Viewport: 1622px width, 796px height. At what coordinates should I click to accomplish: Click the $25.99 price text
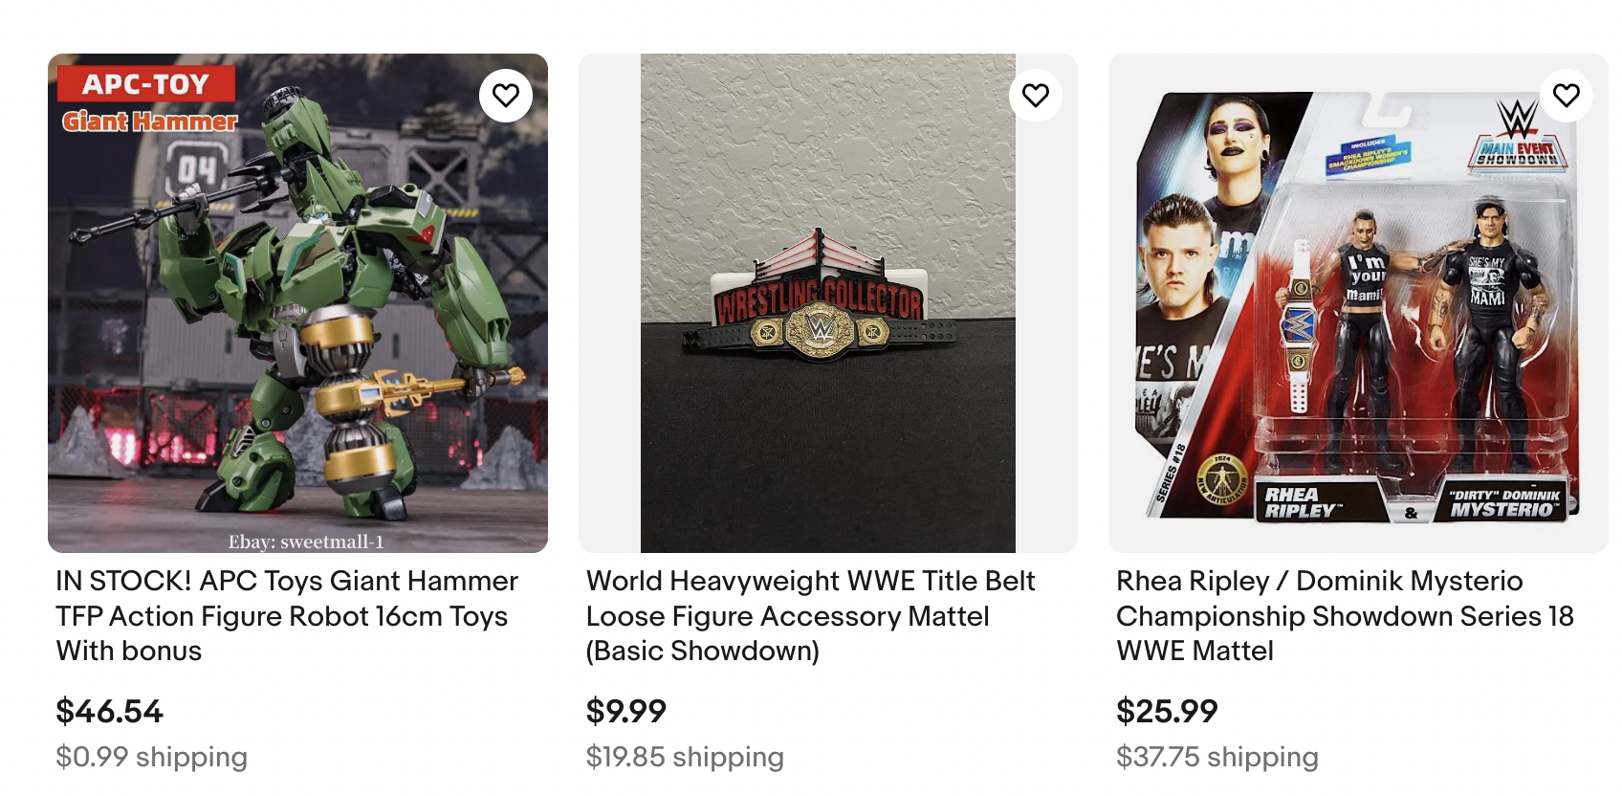coord(1165,712)
